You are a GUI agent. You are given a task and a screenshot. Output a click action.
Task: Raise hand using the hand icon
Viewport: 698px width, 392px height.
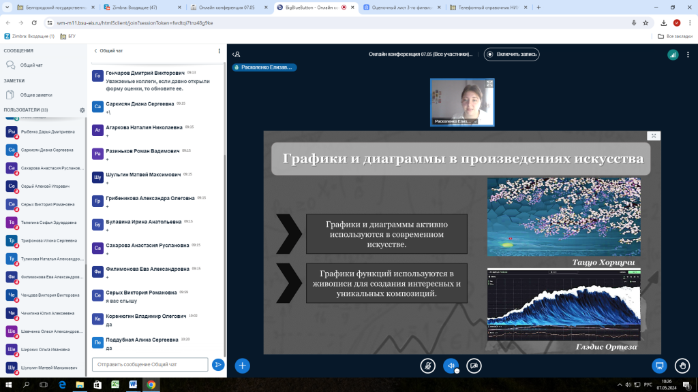tap(682, 365)
